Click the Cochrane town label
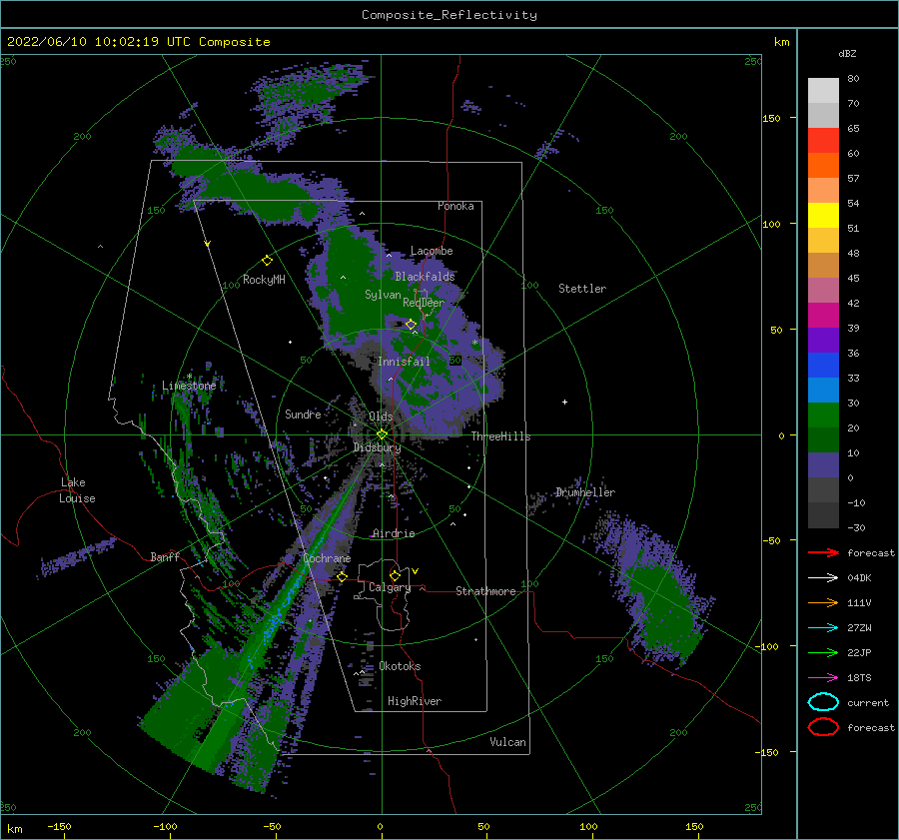This screenshot has width=899, height=840. 327,558
